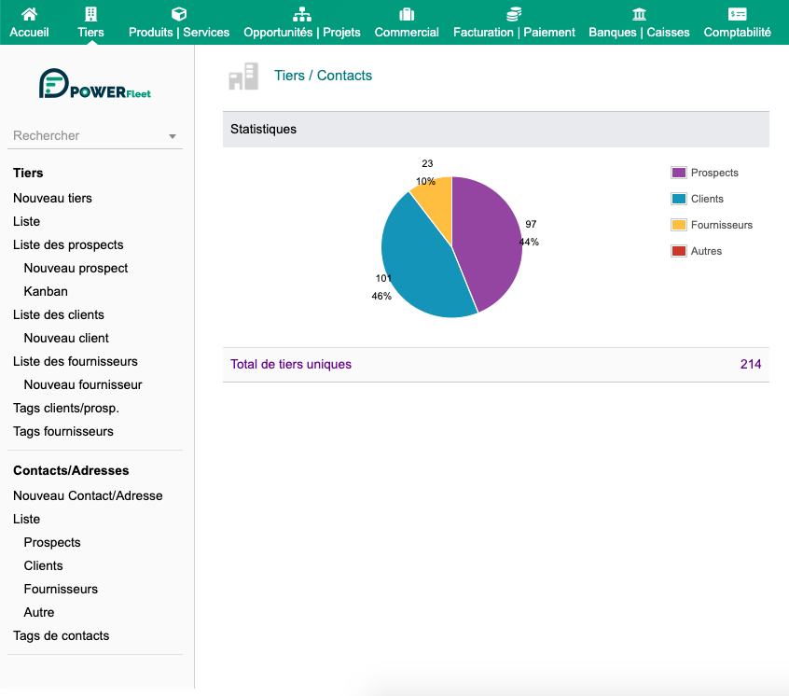Click the Prospects purple legend swatch
This screenshot has width=789, height=696.
click(x=679, y=173)
